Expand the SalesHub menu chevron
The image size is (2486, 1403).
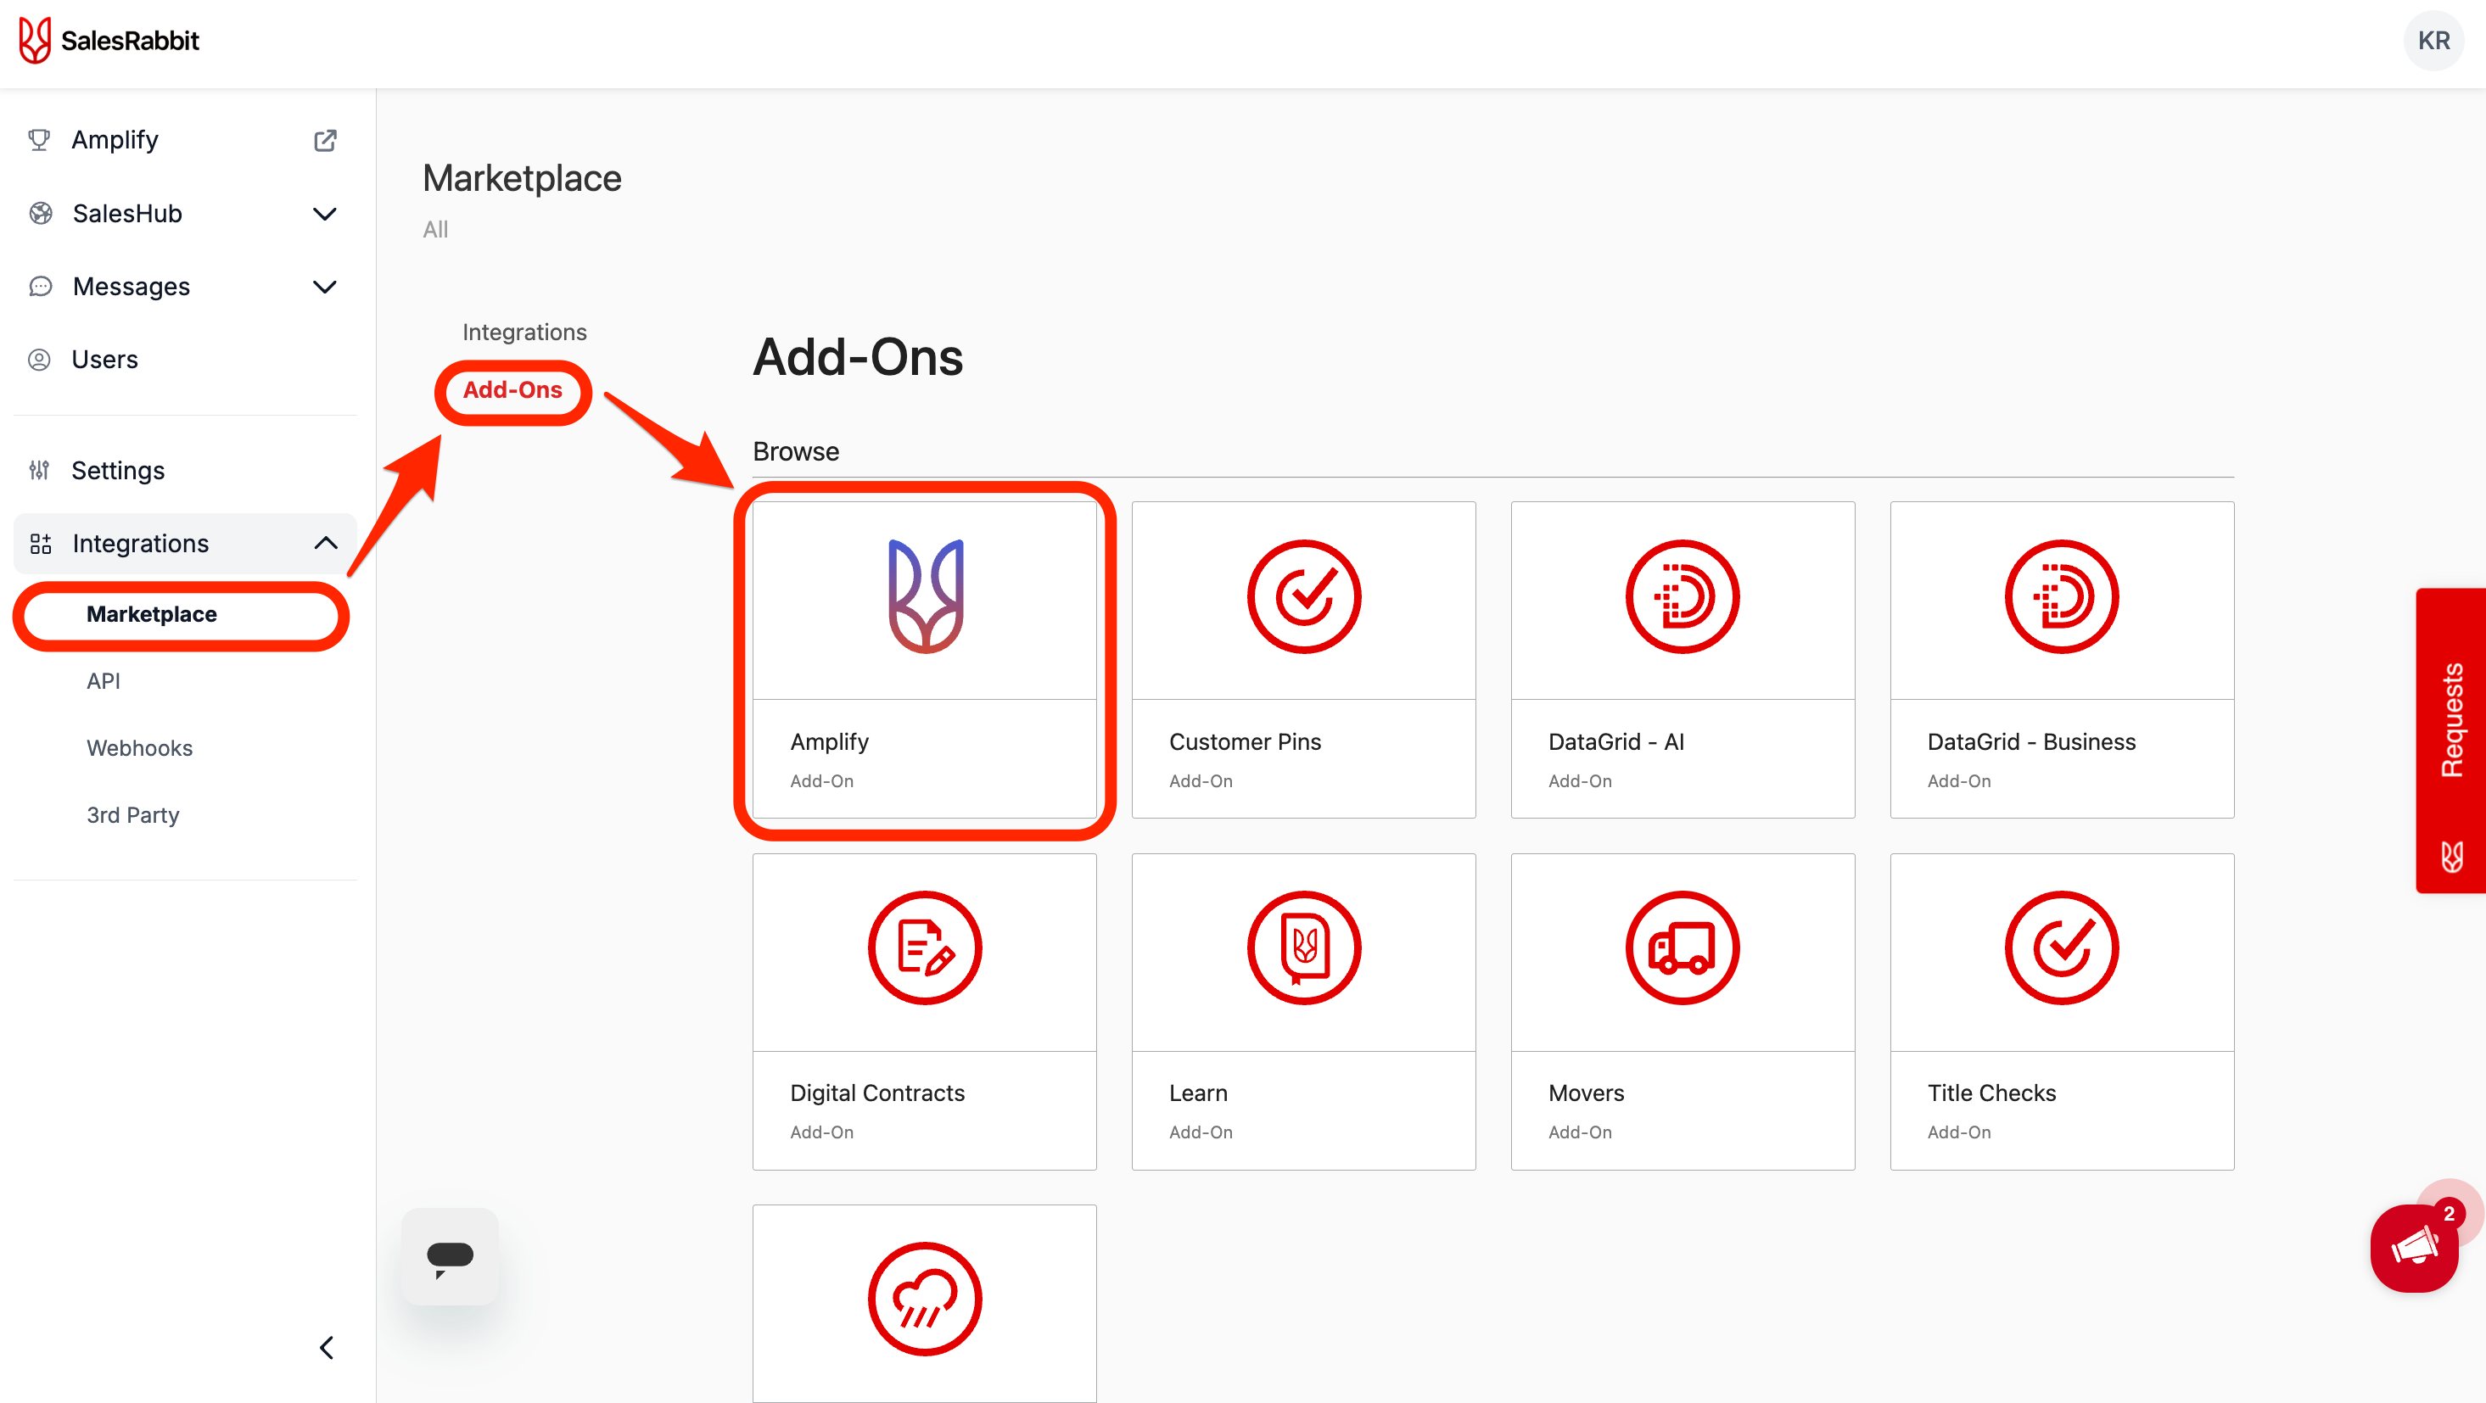325,213
